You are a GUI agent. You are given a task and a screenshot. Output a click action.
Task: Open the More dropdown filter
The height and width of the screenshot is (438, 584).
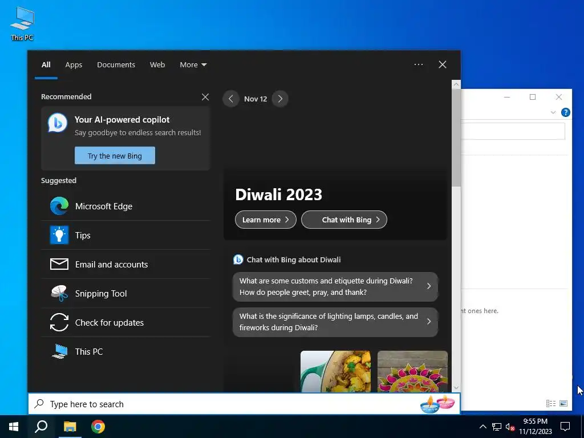(x=193, y=65)
